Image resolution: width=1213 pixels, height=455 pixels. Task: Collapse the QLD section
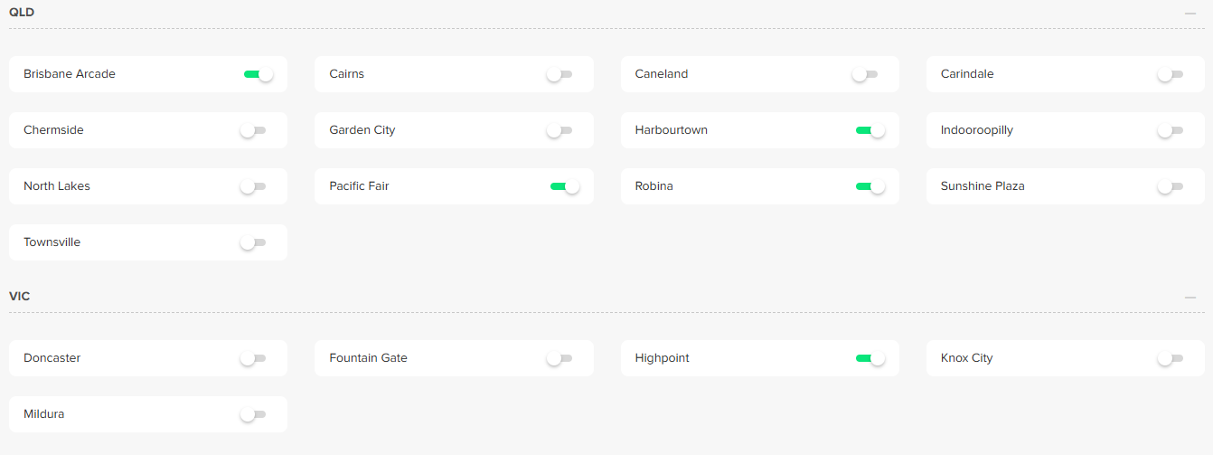[x=1190, y=13]
